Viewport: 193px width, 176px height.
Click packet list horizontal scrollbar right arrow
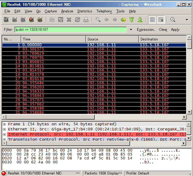pyautogui.click(x=184, y=117)
